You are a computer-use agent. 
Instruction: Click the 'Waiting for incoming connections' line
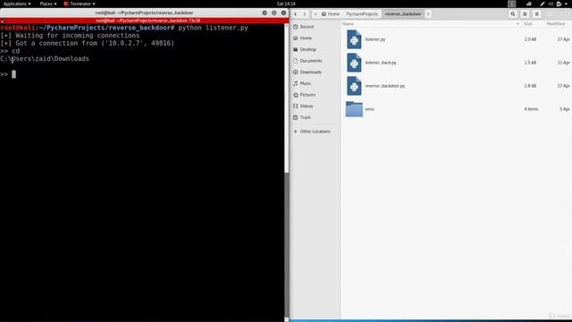(70, 36)
